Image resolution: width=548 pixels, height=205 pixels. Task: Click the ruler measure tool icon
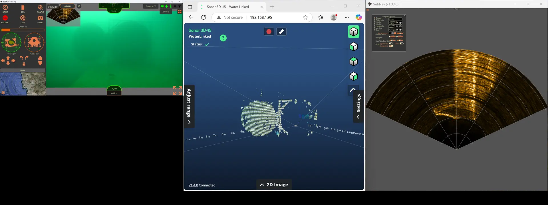281,32
